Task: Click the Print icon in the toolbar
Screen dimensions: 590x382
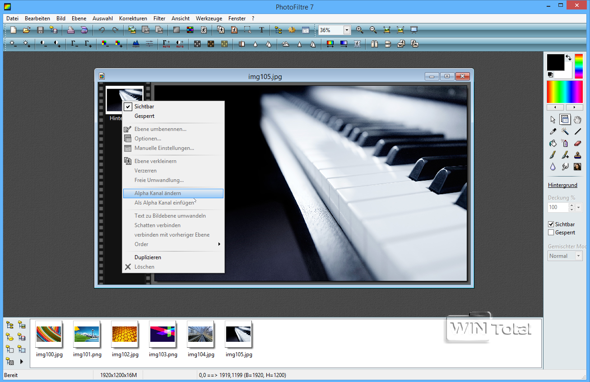Action: click(71, 30)
